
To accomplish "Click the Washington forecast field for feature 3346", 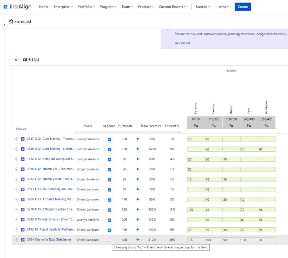I will pyautogui.click(x=267, y=149).
